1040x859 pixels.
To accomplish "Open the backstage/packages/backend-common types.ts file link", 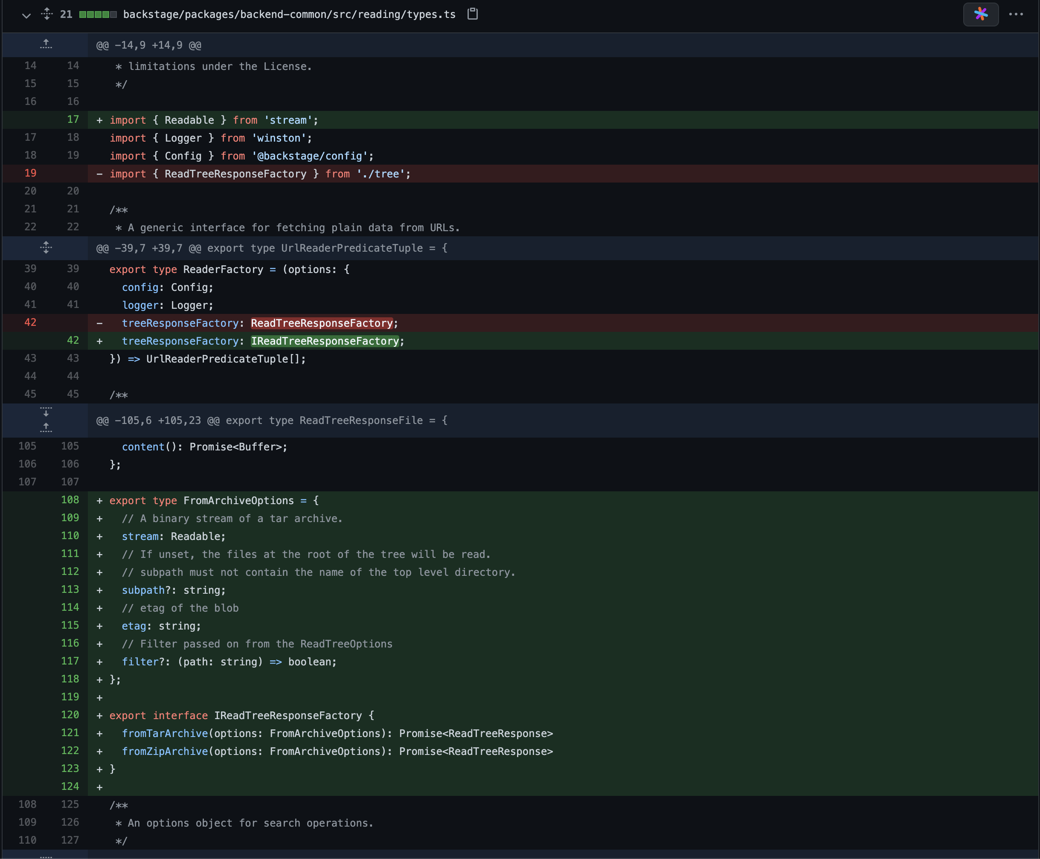I will (x=290, y=15).
